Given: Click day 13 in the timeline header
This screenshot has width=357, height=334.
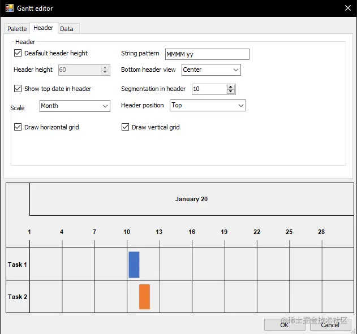Looking at the screenshot, I should pyautogui.click(x=159, y=232).
